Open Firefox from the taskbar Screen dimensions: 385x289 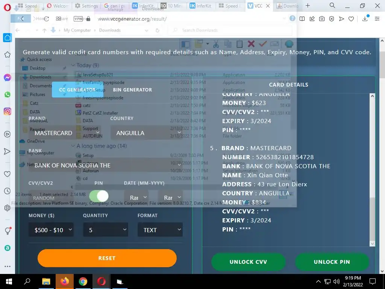[x=65, y=281]
